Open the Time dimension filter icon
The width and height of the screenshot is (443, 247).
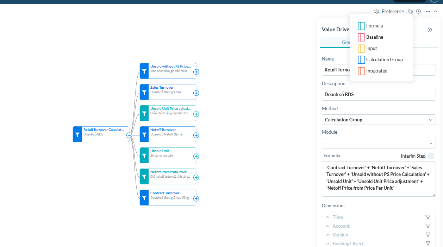pos(428,217)
